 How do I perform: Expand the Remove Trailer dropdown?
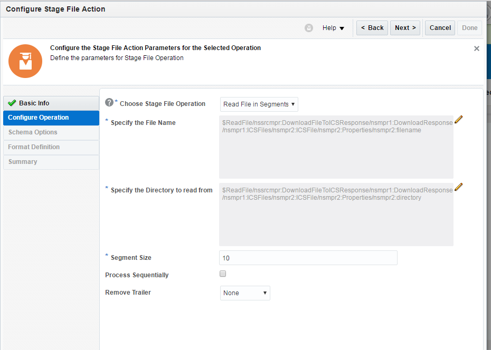[245, 293]
